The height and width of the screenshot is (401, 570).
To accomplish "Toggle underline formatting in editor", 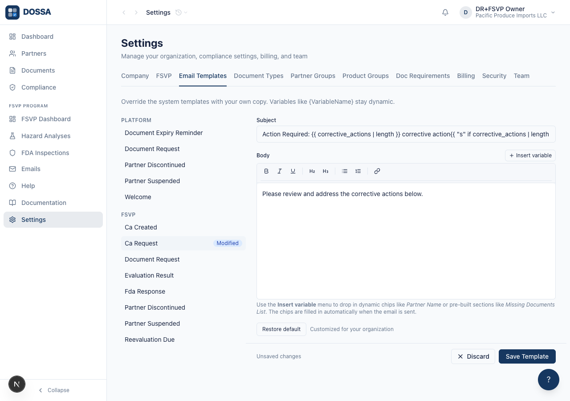I will (x=293, y=171).
